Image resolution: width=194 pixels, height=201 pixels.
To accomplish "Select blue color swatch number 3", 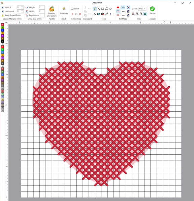I will coord(2,30).
